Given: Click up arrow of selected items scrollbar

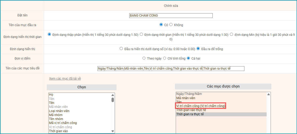Looking at the screenshot, I should [269, 94].
